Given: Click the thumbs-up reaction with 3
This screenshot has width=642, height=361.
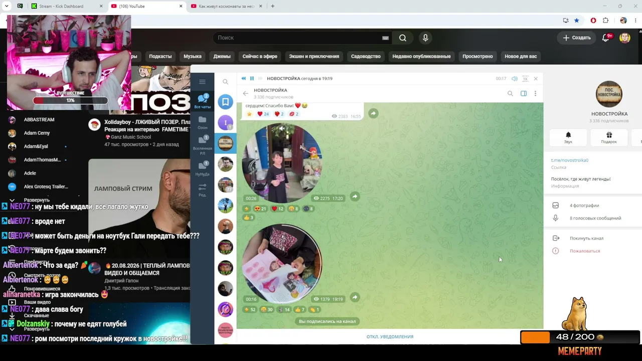Looking at the screenshot, I should (x=249, y=218).
